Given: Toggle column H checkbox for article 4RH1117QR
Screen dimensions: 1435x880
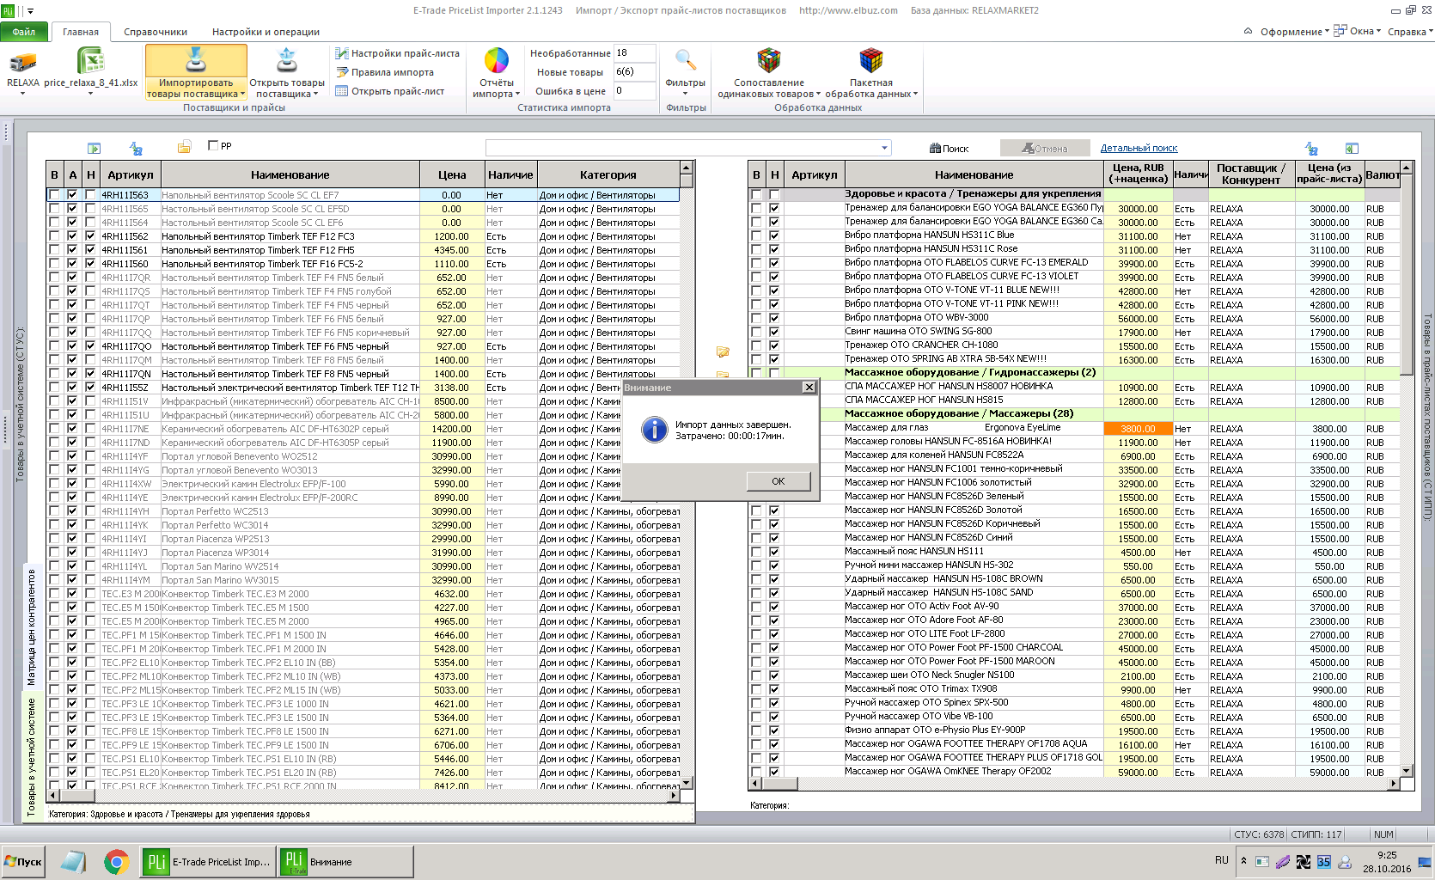Looking at the screenshot, I should (x=90, y=278).
